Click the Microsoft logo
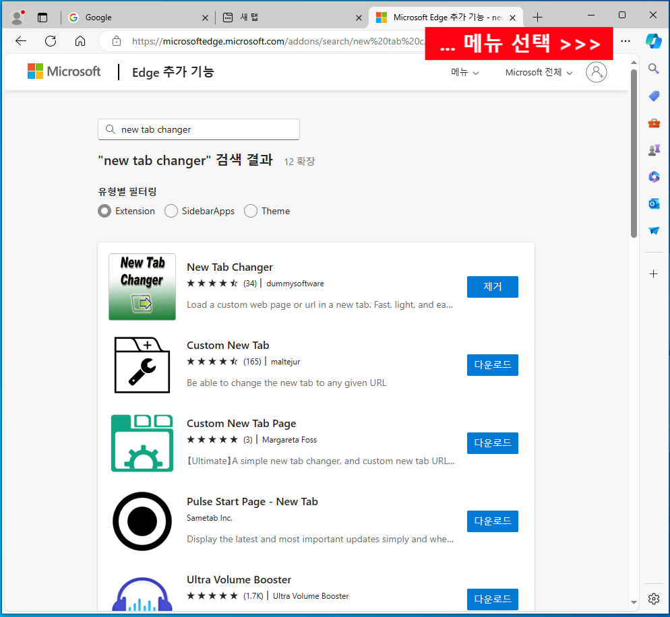This screenshot has height=617, width=670. [x=64, y=71]
